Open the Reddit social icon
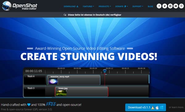 [x=170, y=6]
